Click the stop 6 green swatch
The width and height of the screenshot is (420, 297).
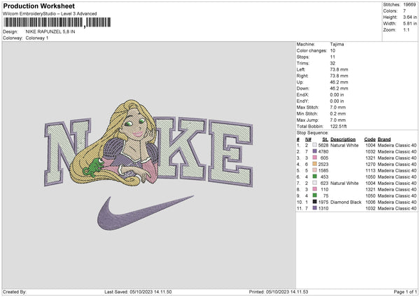314,177
